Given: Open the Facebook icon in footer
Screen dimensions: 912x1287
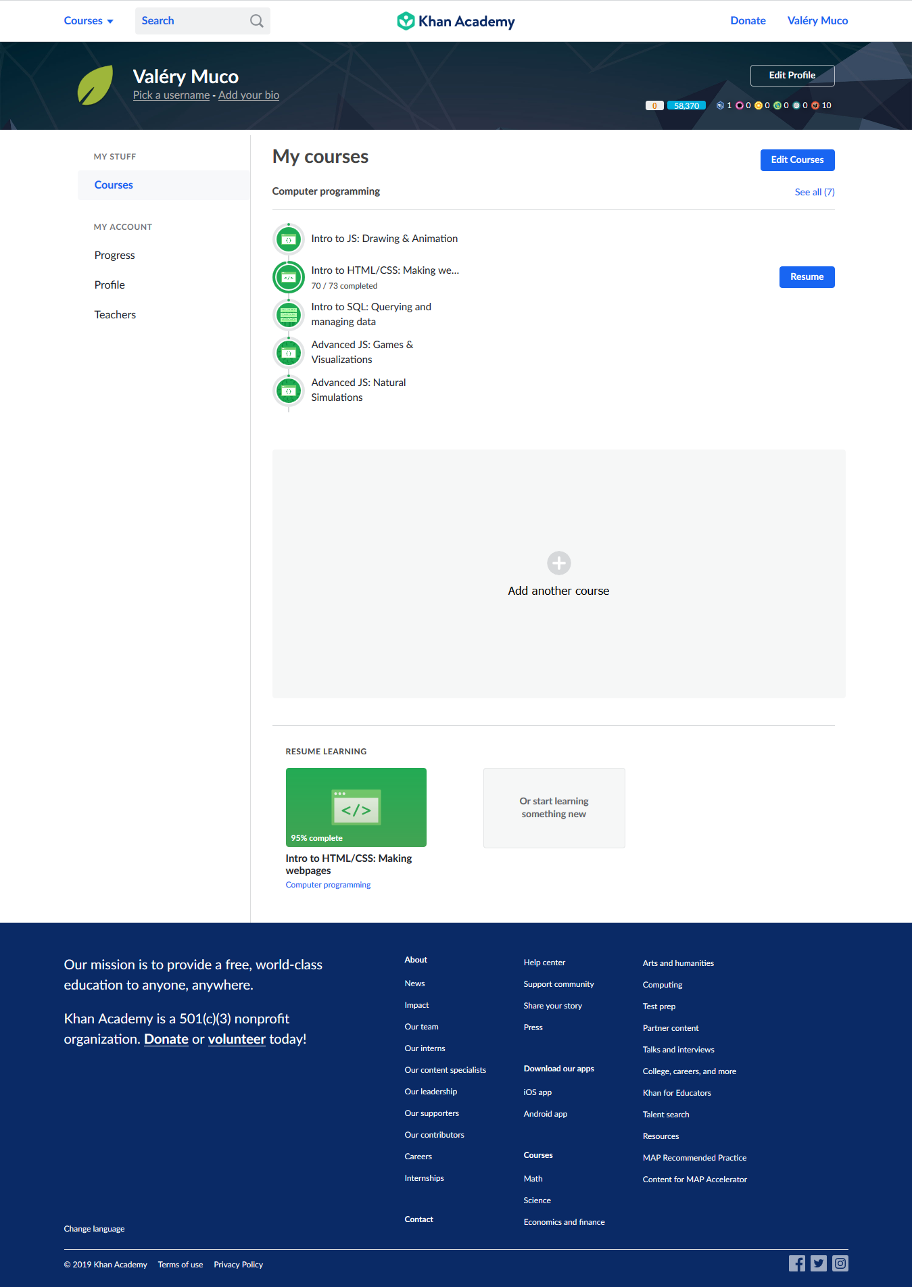Looking at the screenshot, I should [x=797, y=1263].
